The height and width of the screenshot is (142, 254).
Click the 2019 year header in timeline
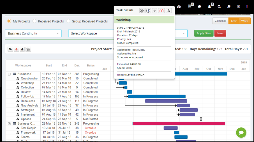point(244,63)
